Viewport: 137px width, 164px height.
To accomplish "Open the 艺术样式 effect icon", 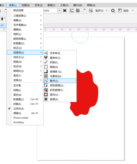I will (x=46, y=53).
